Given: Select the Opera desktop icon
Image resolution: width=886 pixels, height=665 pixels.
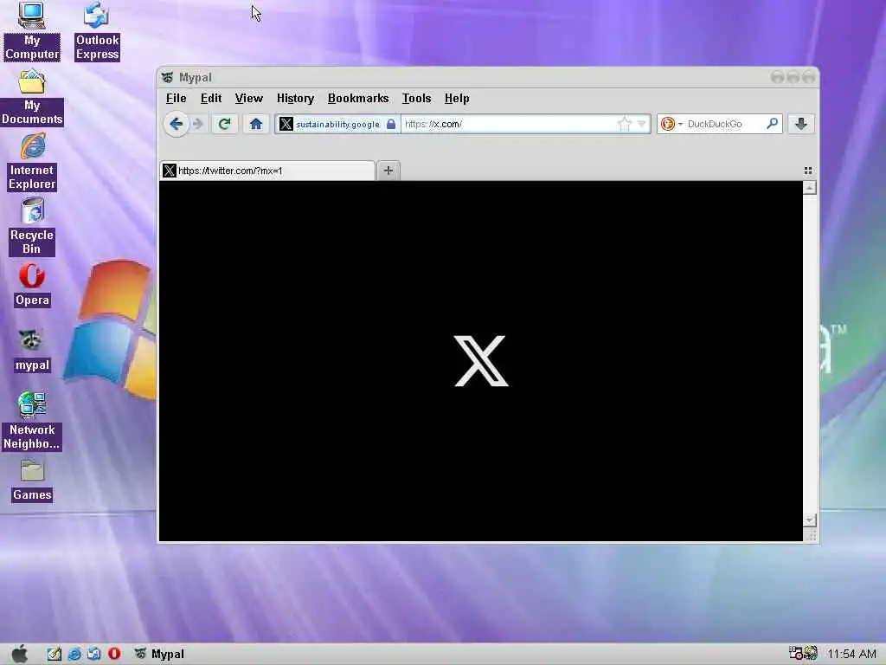Looking at the screenshot, I should click(32, 285).
